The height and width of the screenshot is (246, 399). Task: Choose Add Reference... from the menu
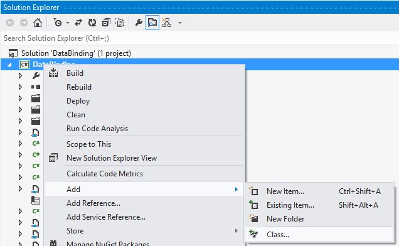coord(145,203)
